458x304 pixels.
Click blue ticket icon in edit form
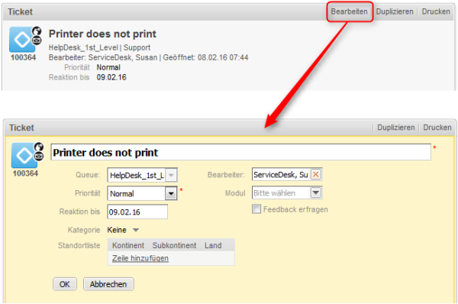[x=24, y=155]
